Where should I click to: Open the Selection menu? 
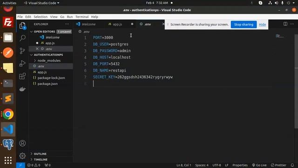pos(41,17)
